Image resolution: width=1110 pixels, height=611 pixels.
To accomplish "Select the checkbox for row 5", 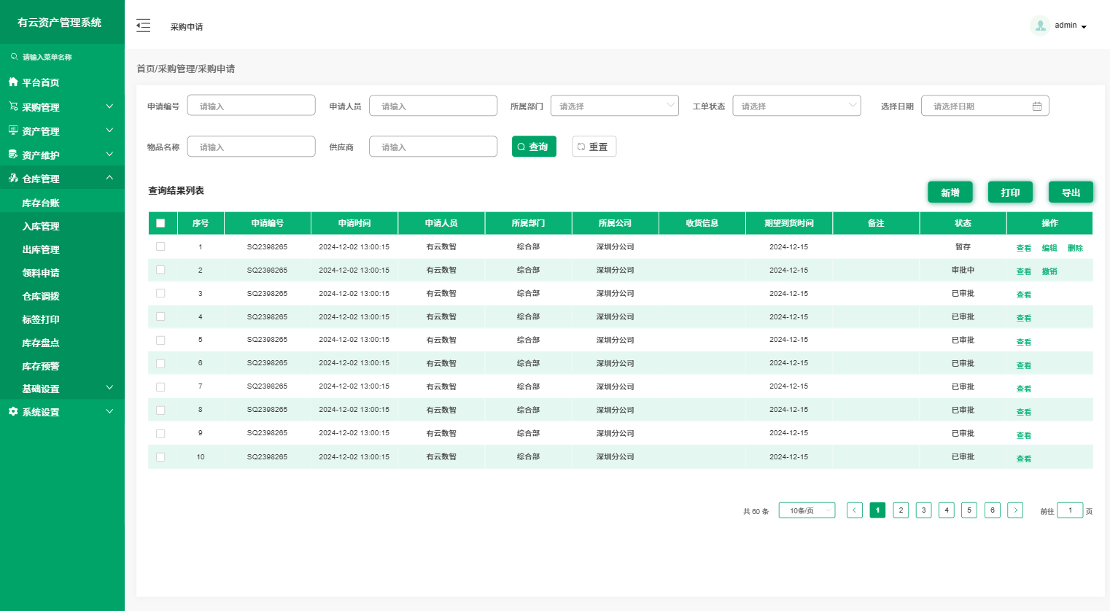I will [x=160, y=340].
